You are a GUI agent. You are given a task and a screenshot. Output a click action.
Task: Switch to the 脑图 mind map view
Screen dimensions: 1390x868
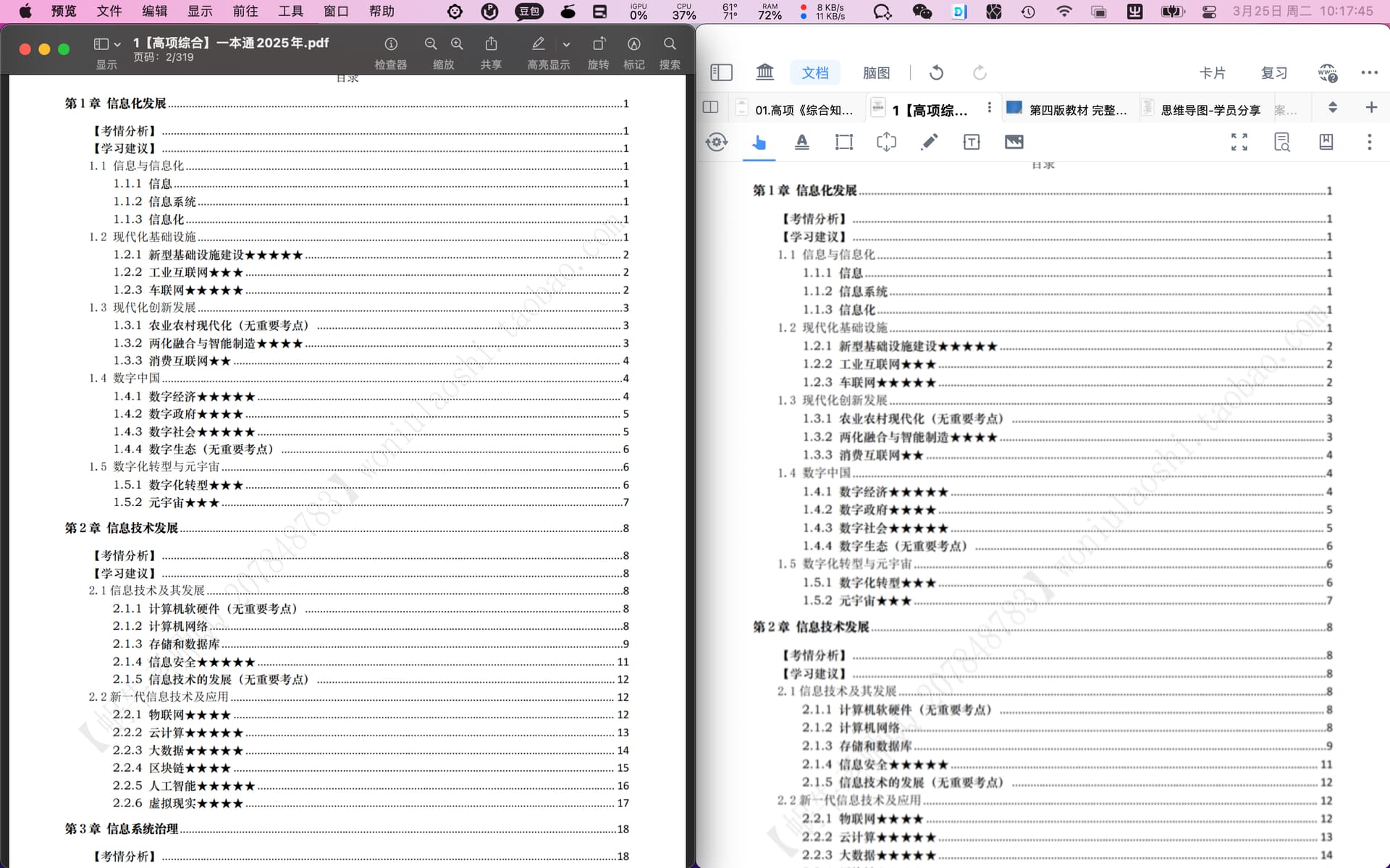pyautogui.click(x=876, y=72)
